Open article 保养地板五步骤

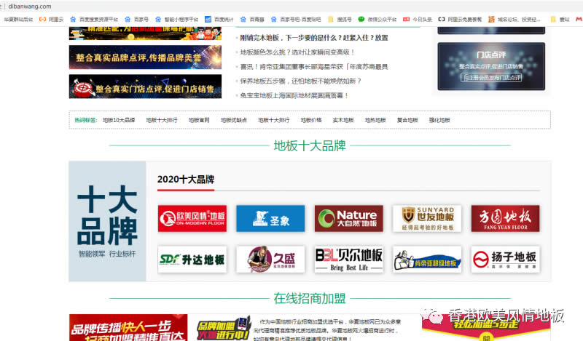300,81
